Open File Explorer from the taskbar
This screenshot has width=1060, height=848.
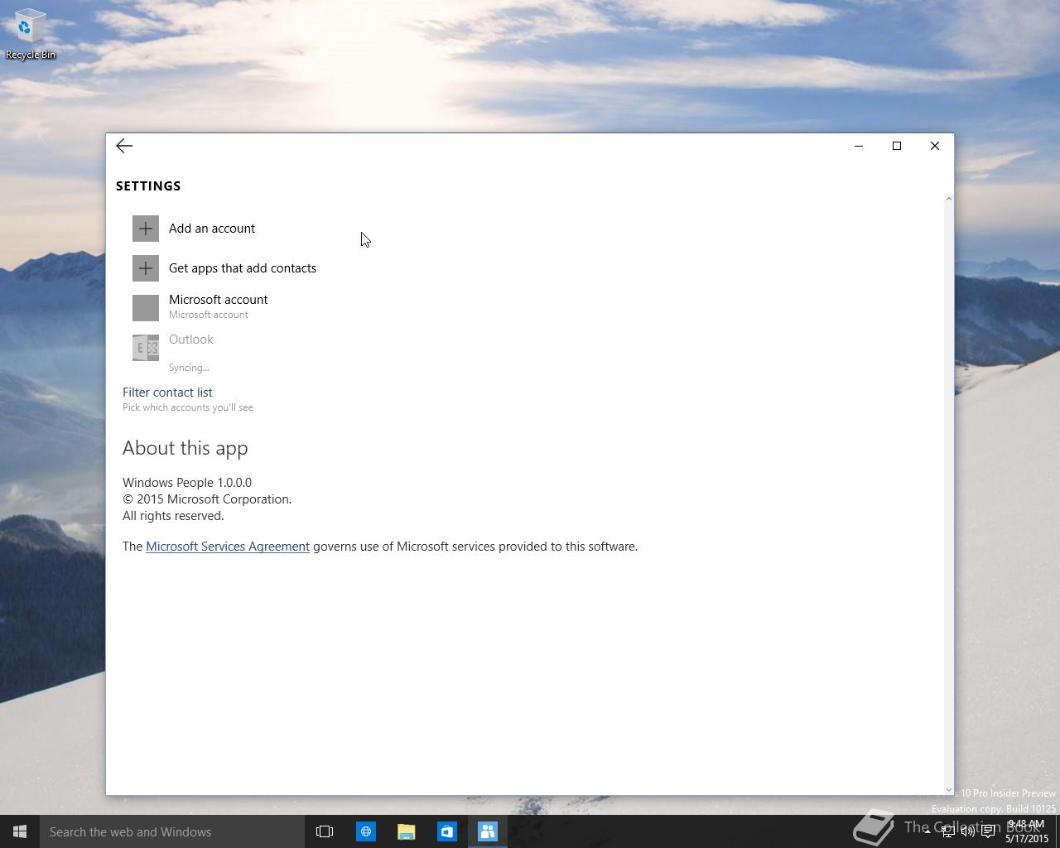tap(406, 831)
